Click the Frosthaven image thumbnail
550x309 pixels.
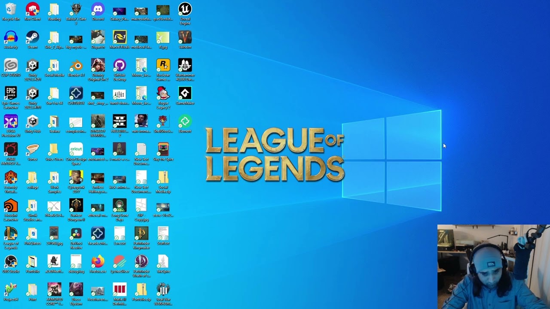tap(98, 292)
